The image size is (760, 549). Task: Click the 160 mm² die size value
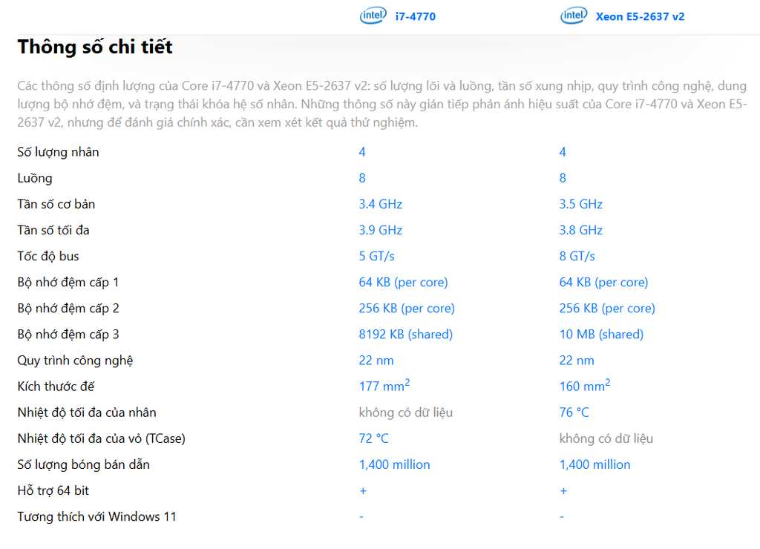point(585,386)
